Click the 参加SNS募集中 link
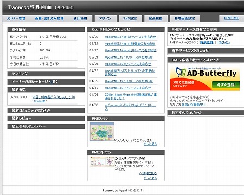244x195 pixels. [194, 105]
